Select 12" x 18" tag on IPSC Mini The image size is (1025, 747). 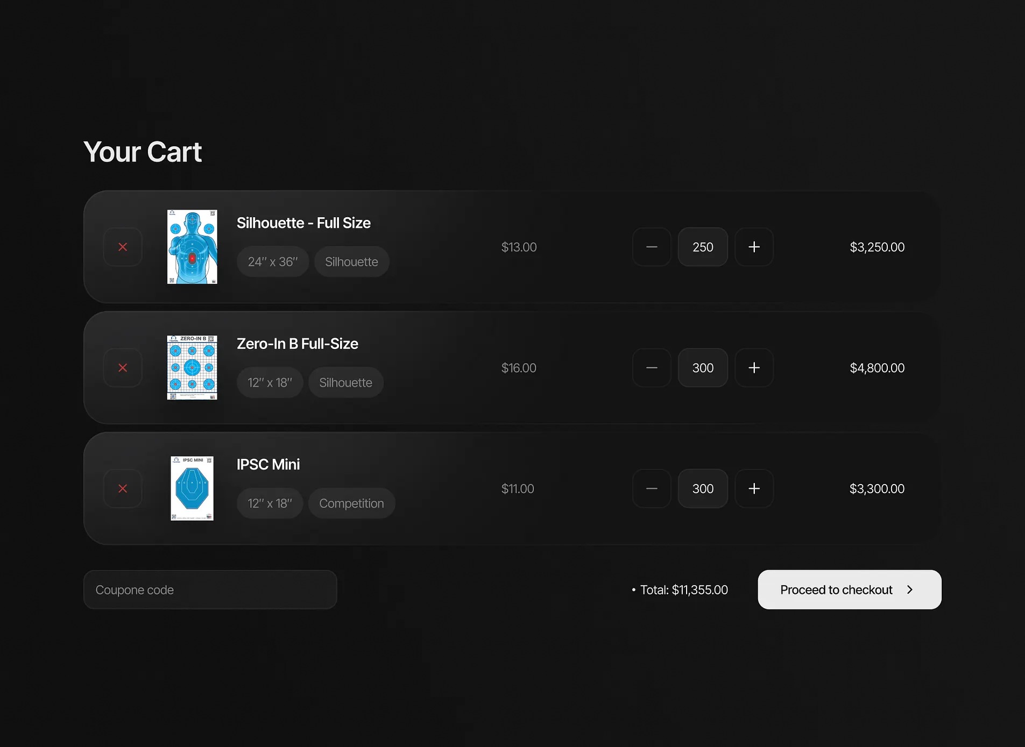tap(270, 503)
